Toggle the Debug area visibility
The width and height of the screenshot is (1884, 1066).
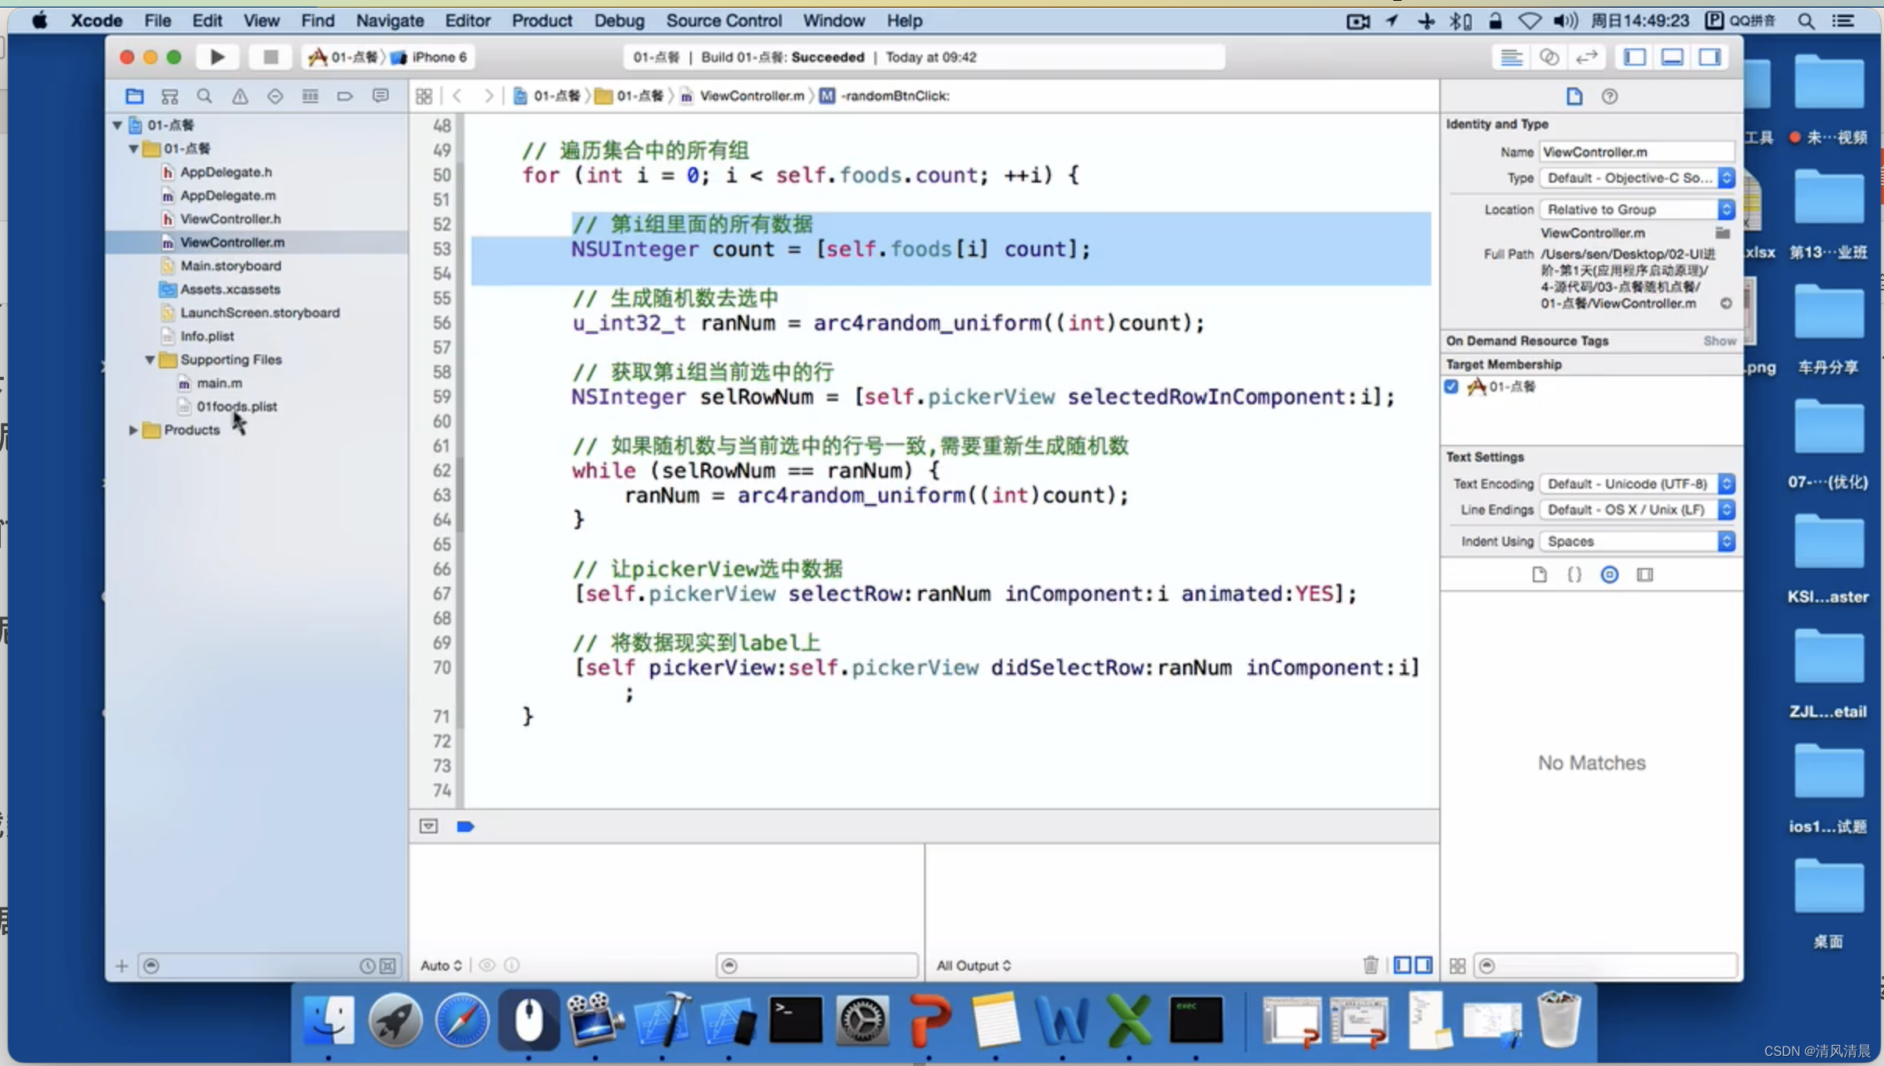(1672, 57)
